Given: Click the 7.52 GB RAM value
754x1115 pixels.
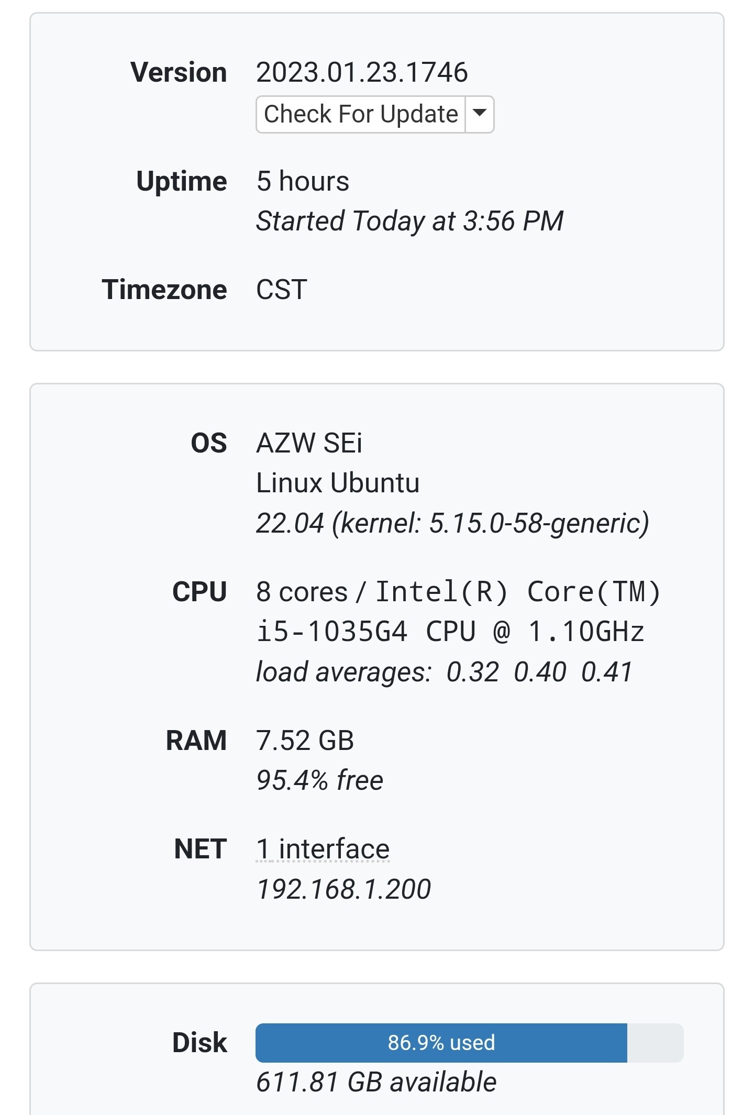Looking at the screenshot, I should click(x=305, y=741).
